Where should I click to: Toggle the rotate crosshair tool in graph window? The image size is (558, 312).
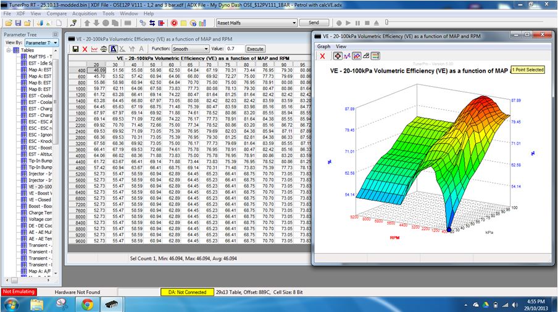click(338, 56)
